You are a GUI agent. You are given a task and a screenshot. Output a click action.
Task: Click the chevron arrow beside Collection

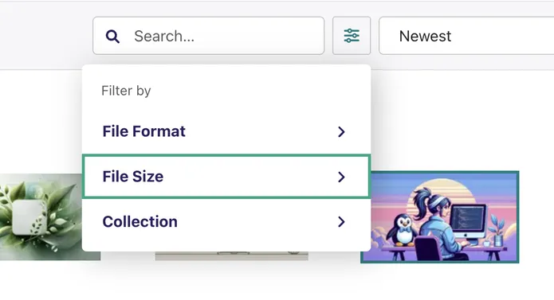click(341, 222)
